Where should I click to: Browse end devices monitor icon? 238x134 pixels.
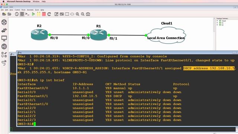4,38
